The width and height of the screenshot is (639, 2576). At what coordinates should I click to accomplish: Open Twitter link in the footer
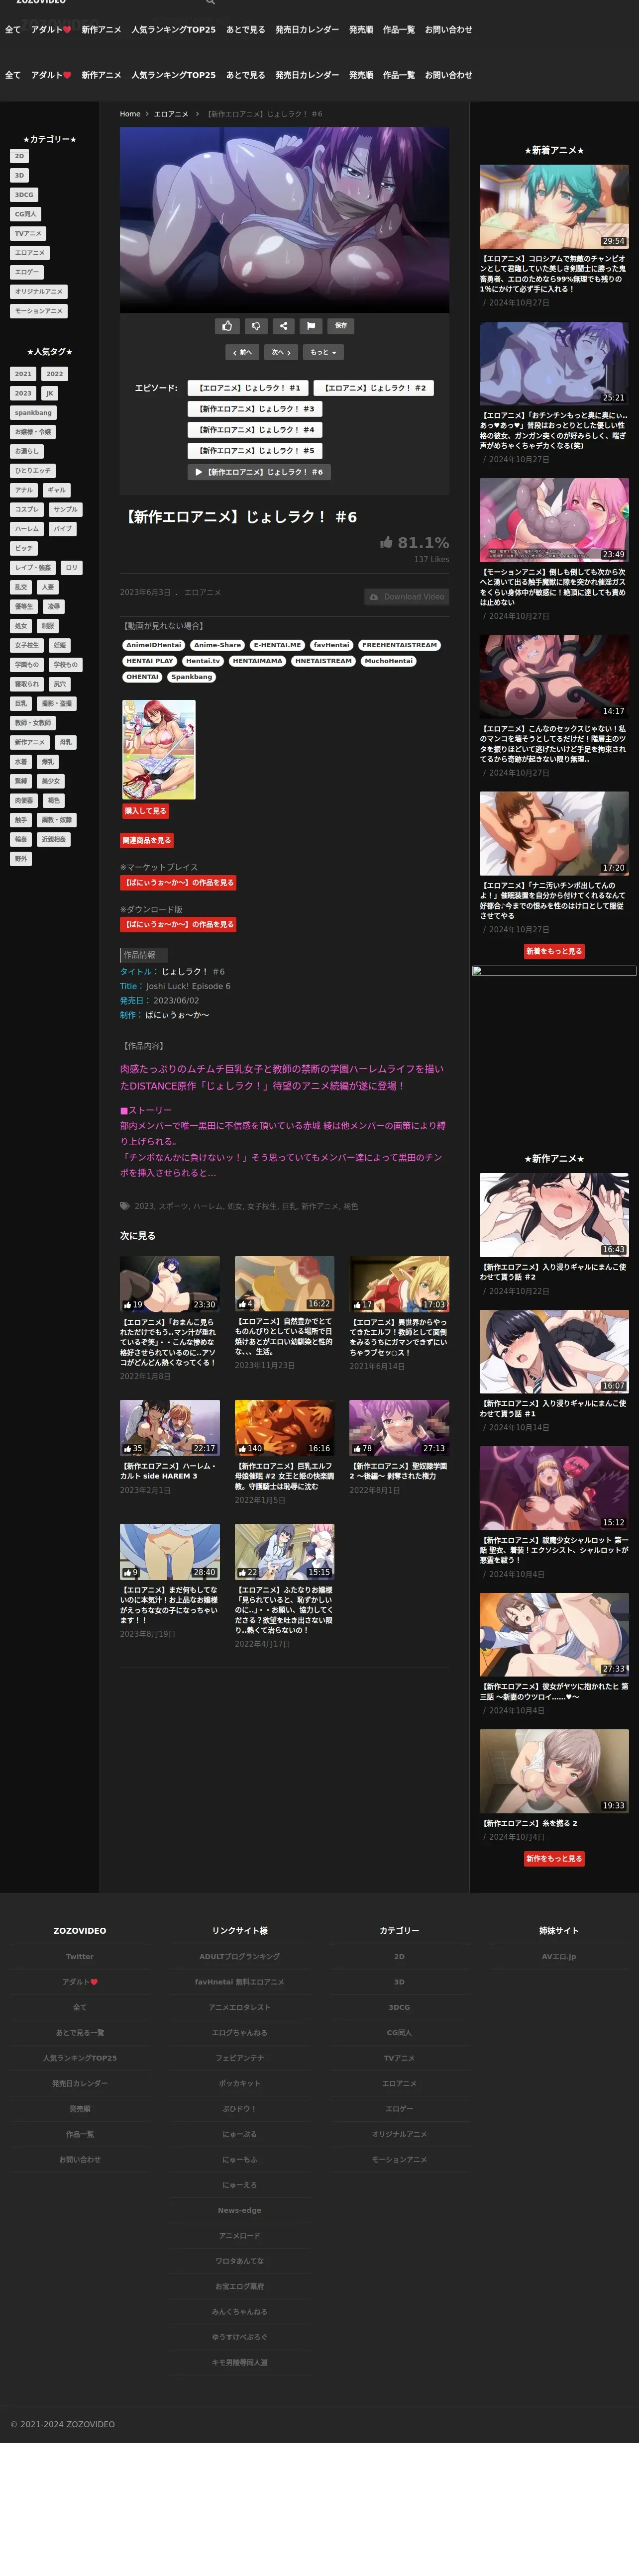[80, 1957]
